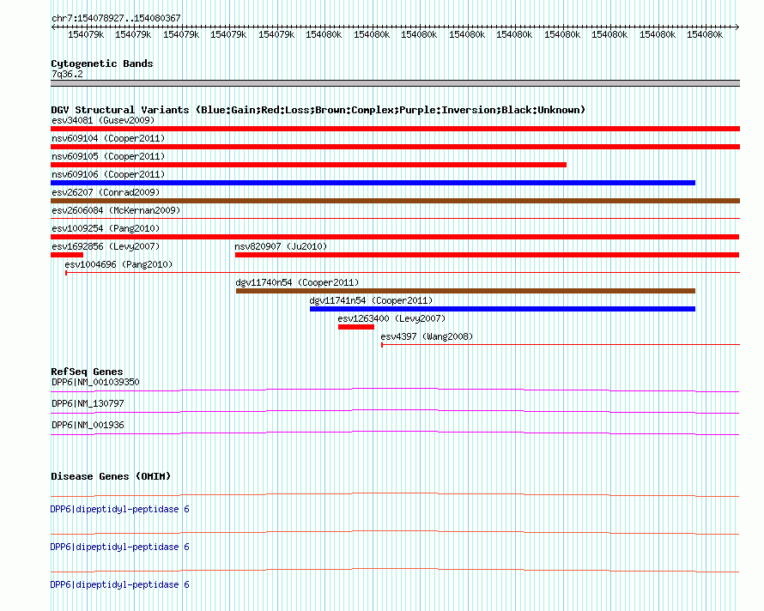Click the esv4397 (Wang2008) label
The height and width of the screenshot is (611, 764).
coord(427,336)
